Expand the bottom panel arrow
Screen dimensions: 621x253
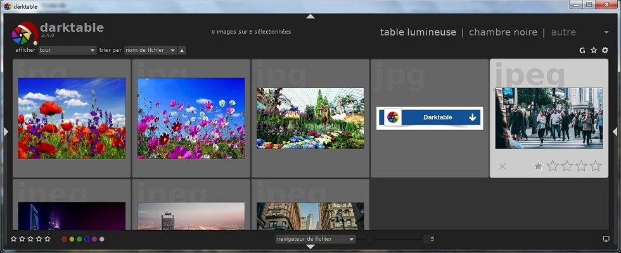click(310, 247)
